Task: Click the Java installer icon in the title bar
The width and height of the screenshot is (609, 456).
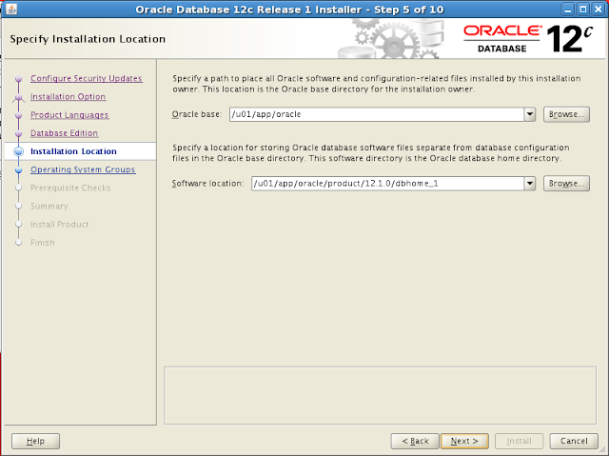Action: tap(11, 9)
